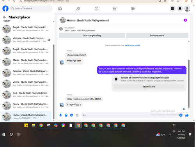Click the Search Facebook field
Screen dimensions: 195x147
31,9
